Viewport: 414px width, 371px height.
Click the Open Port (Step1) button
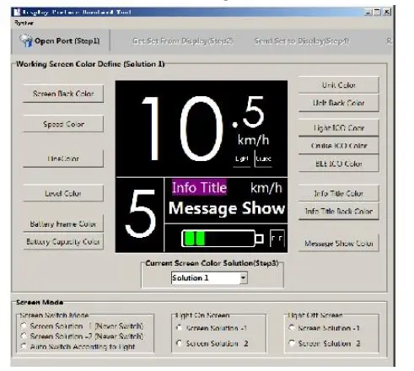(60, 41)
